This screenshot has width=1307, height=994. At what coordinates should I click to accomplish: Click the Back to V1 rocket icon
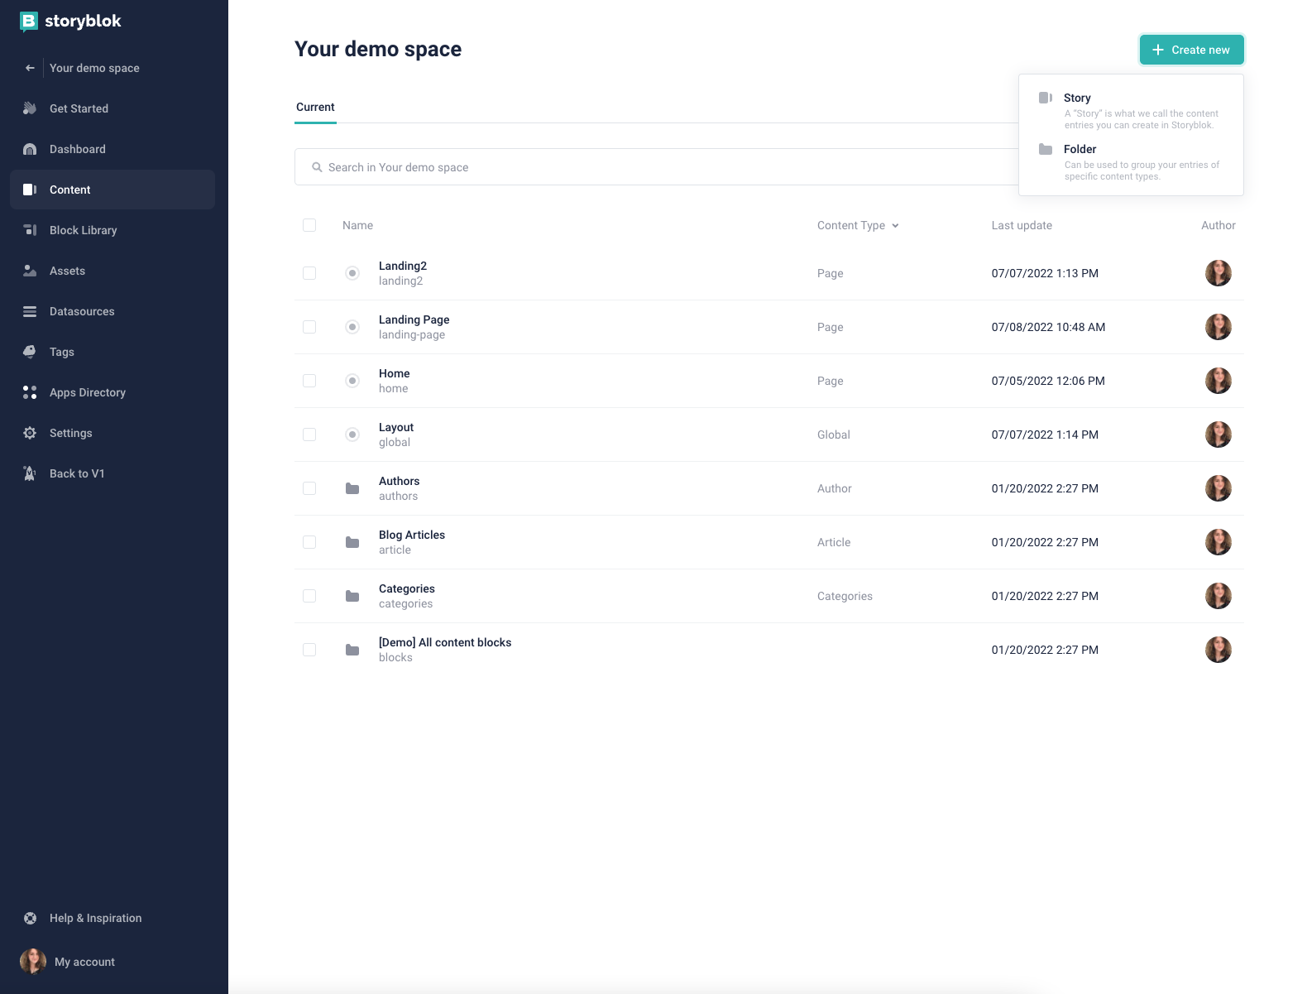point(30,473)
